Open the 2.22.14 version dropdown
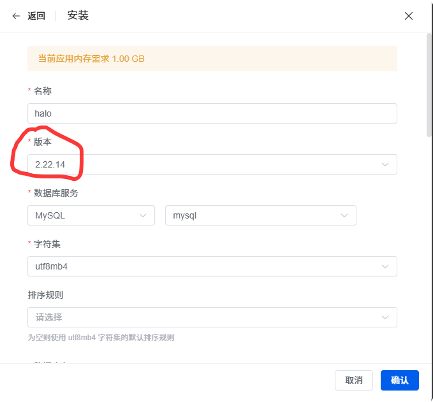 (204, 164)
